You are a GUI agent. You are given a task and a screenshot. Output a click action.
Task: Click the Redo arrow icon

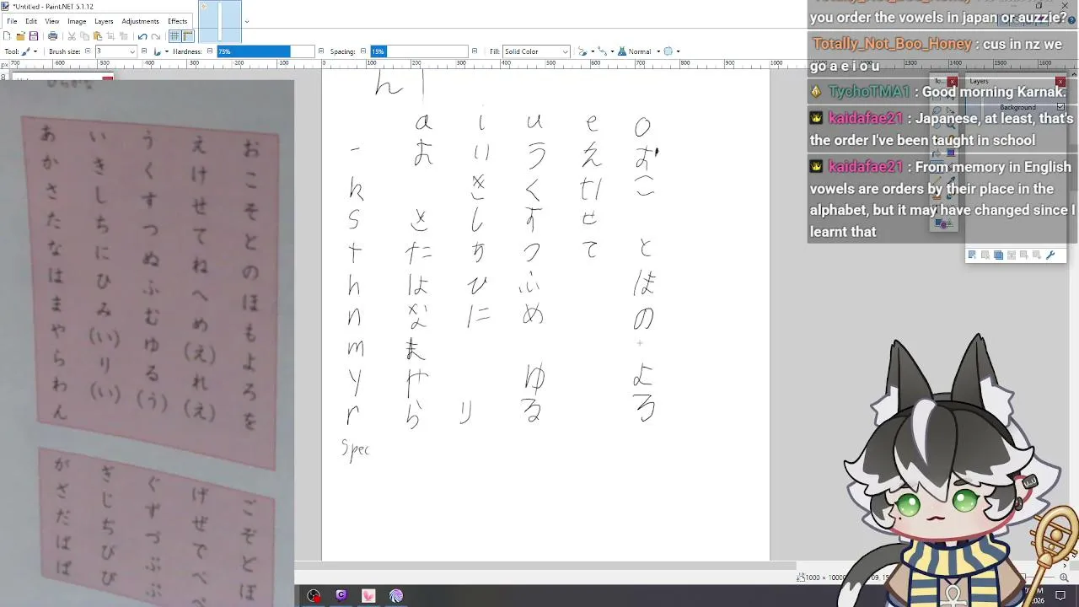tap(156, 36)
